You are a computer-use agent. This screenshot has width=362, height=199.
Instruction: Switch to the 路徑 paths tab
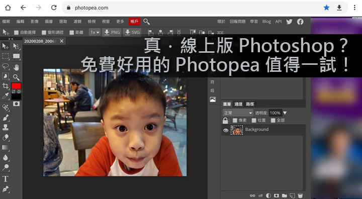point(250,104)
